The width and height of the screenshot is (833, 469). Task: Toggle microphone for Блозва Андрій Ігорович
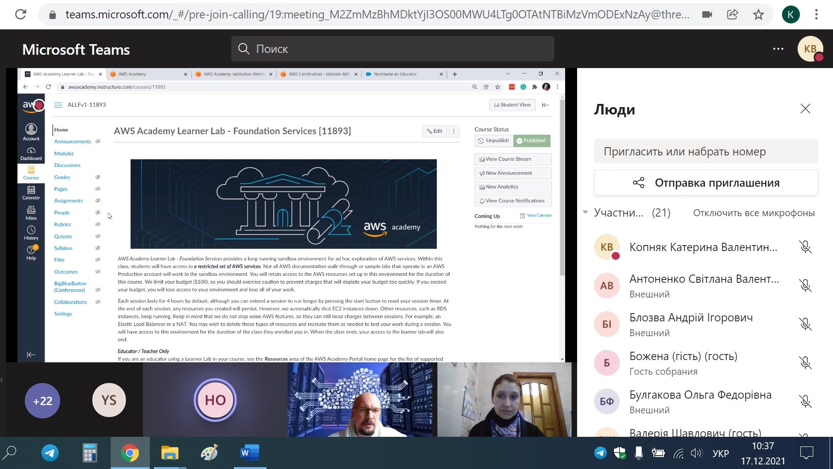805,324
